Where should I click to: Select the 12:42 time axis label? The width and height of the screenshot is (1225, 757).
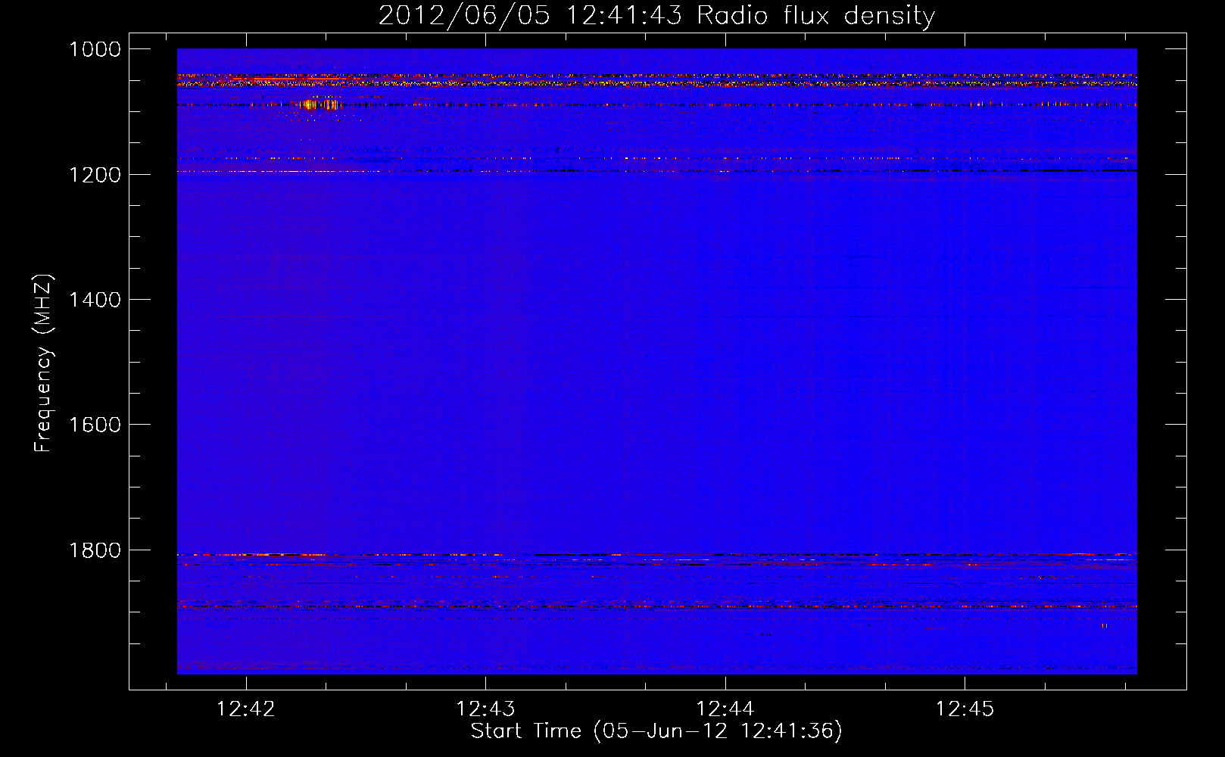click(245, 709)
